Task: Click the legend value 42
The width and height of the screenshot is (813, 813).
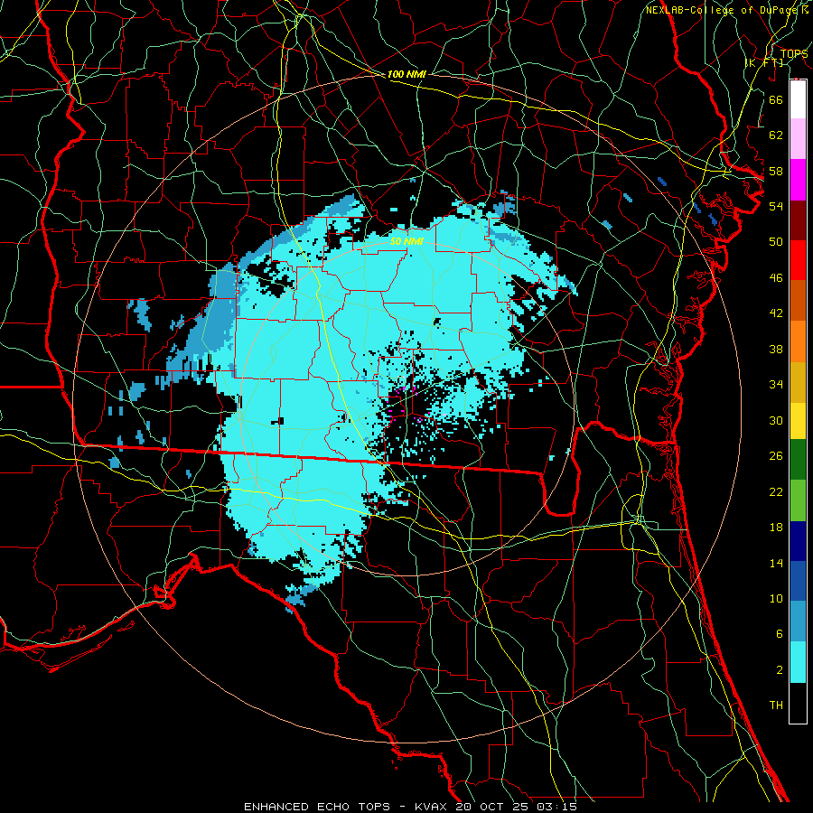Action: coord(776,313)
